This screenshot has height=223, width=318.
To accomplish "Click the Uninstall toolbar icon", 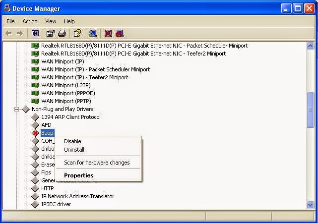I will (108, 33).
